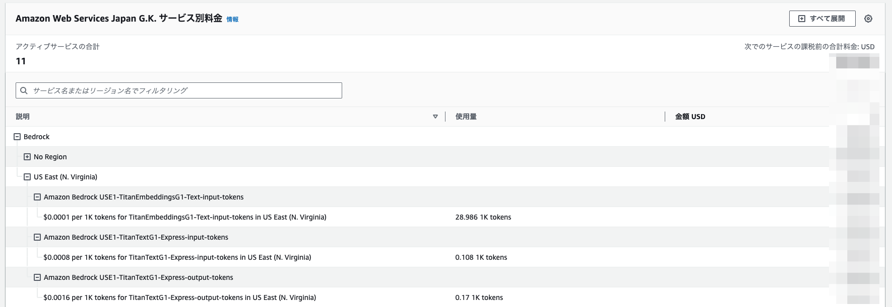This screenshot has width=892, height=307.
Task: Focus the service or region filter field
Action: click(x=179, y=90)
